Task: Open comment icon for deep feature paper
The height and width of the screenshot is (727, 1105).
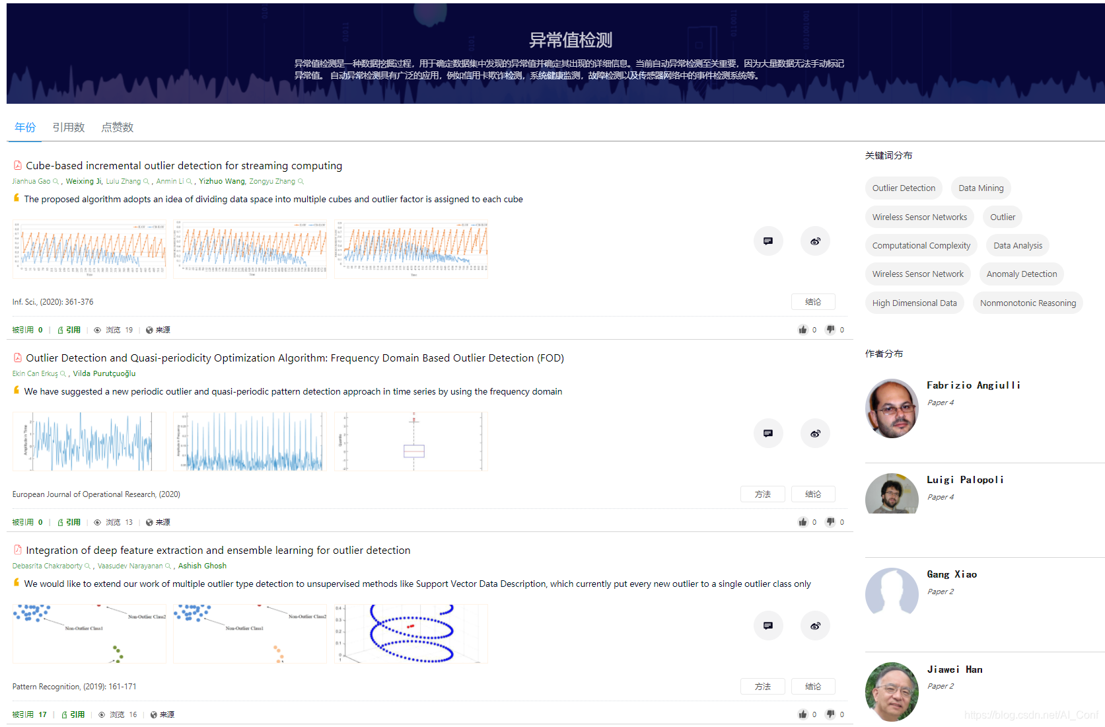Action: 768,626
